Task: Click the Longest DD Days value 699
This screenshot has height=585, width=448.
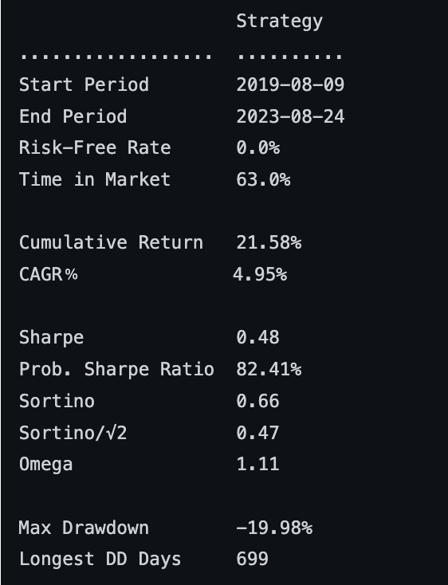Action: pyautogui.click(x=252, y=559)
